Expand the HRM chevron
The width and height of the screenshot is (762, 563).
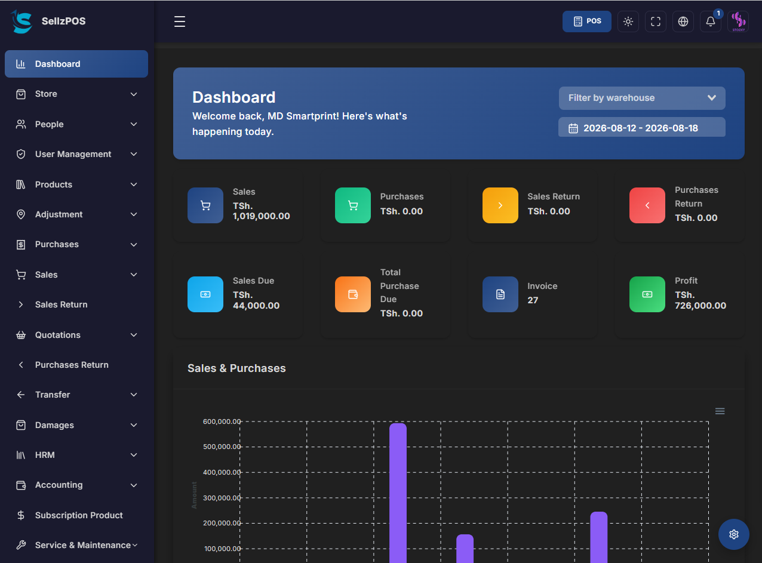[x=134, y=455]
